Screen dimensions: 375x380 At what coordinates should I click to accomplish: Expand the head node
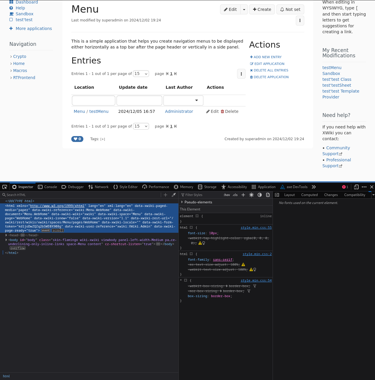(x=6, y=235)
